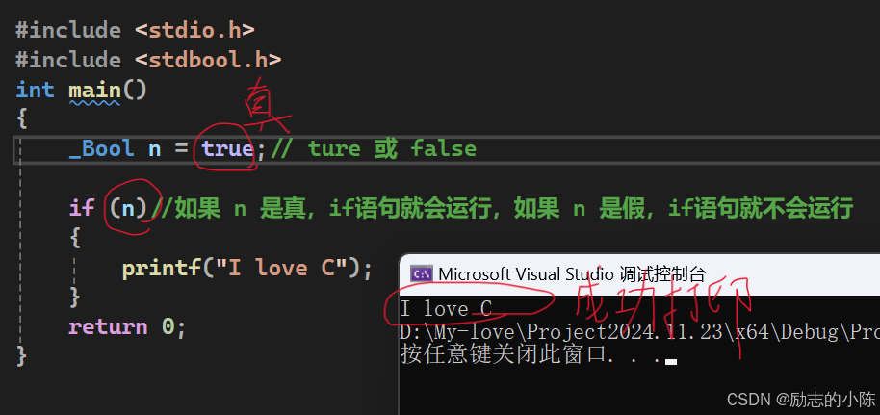880x415 pixels.
Task: Click the D:\My-love project path line
Action: click(639, 332)
